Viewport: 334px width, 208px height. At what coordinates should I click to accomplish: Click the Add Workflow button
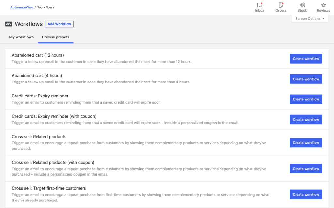[x=59, y=24]
